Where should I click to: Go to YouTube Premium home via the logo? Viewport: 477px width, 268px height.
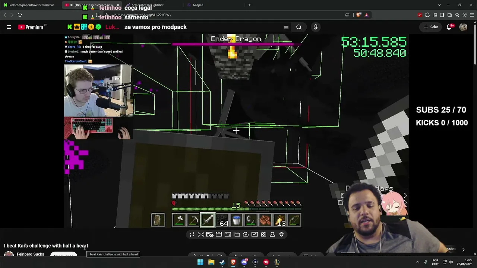tap(31, 27)
